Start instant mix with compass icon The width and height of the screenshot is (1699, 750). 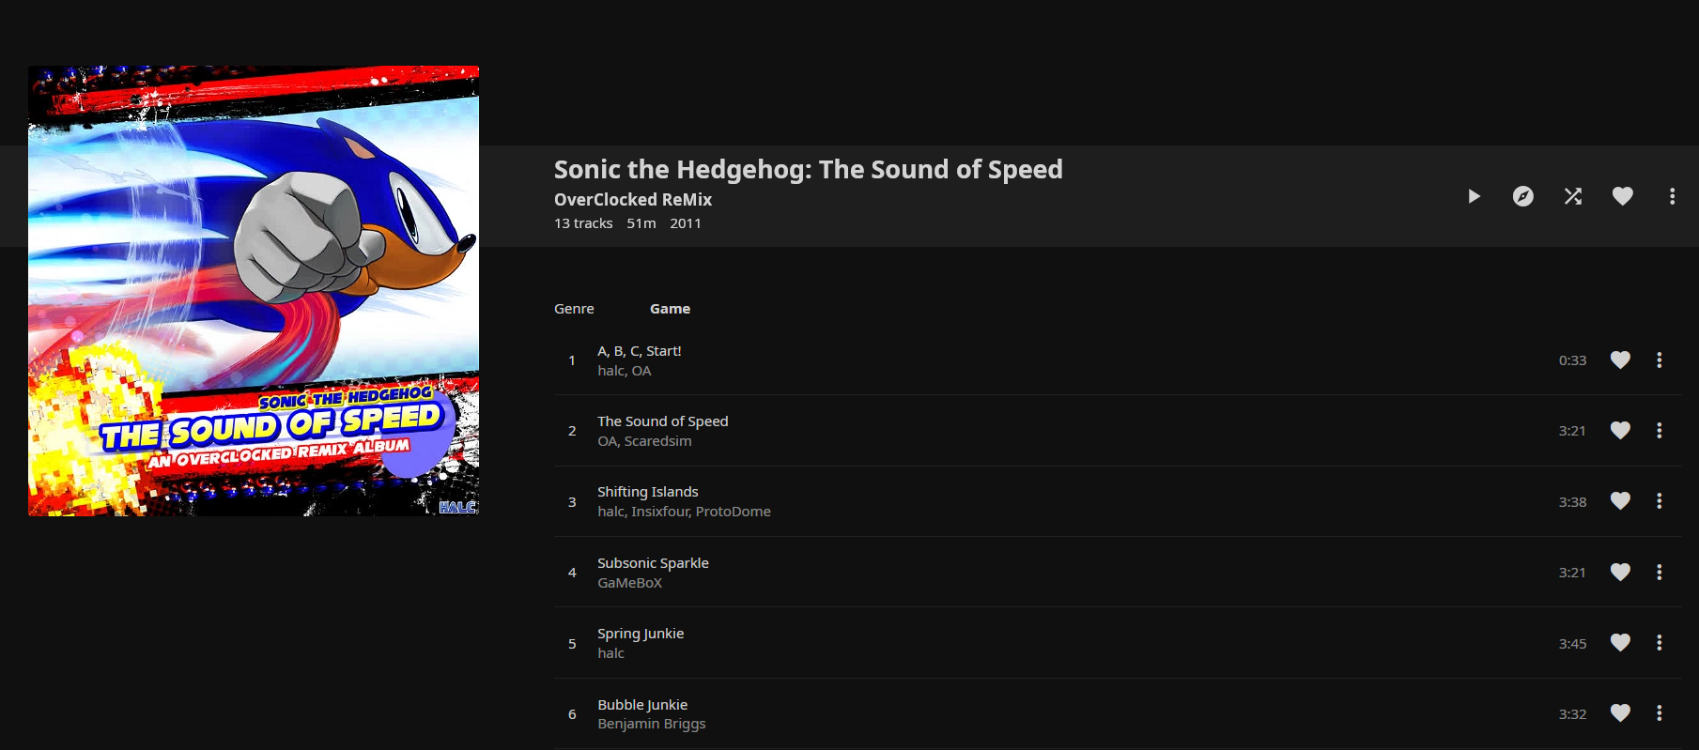tap(1523, 196)
